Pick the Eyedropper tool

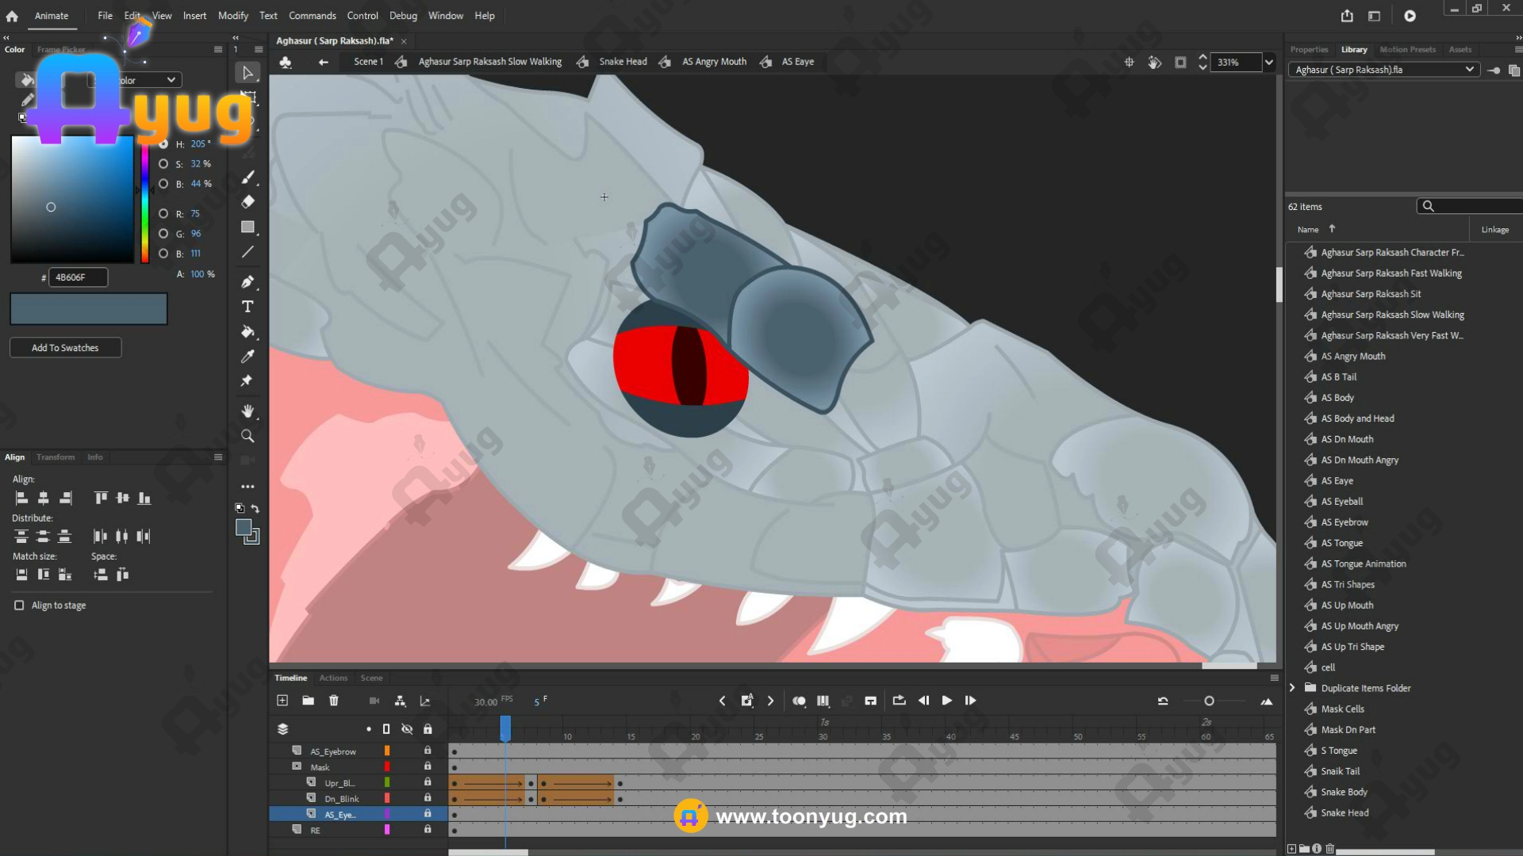247,357
